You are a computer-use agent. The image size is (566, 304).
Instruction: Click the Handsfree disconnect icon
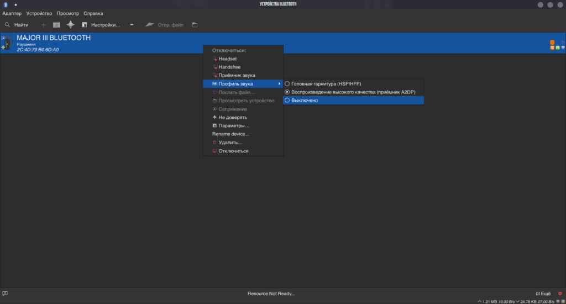214,67
